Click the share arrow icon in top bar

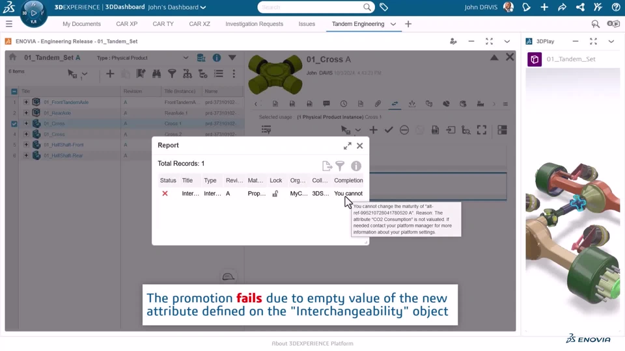coord(562,7)
